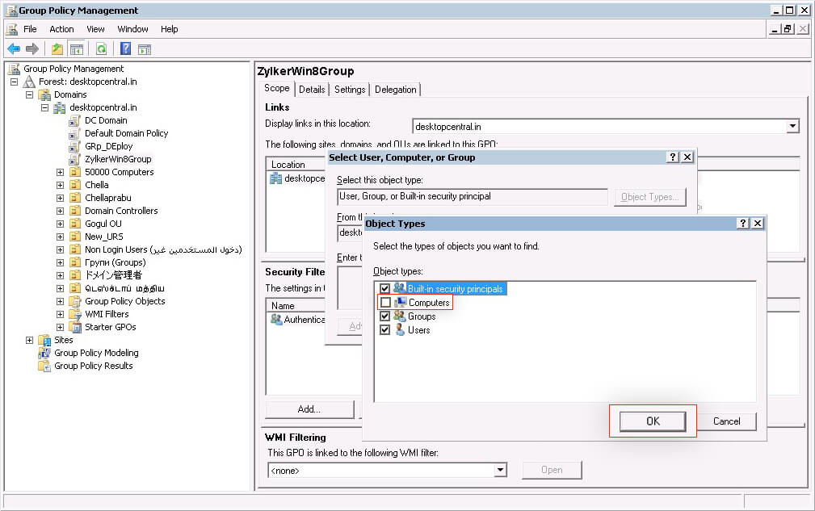Click the Add... button under Security Filtering

tap(309, 409)
